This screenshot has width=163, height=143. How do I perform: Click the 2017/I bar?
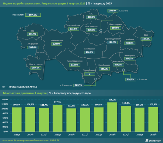click(30, 120)
